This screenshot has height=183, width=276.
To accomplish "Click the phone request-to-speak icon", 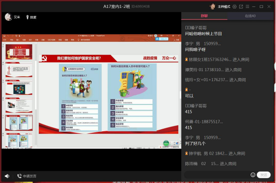I will pyautogui.click(x=19, y=176).
